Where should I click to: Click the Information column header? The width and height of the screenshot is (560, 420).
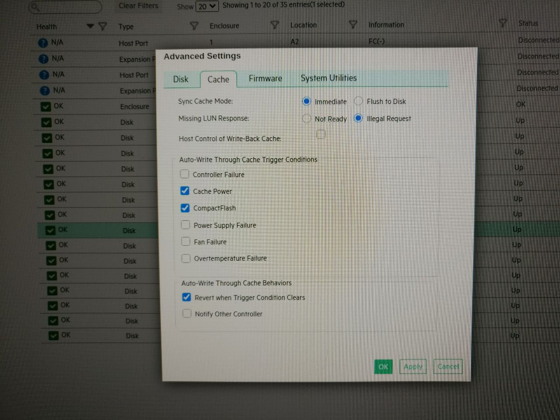point(386,24)
